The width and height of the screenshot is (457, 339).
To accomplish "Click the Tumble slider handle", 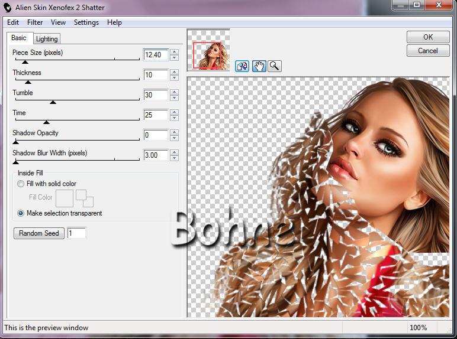I will pyautogui.click(x=53, y=102).
